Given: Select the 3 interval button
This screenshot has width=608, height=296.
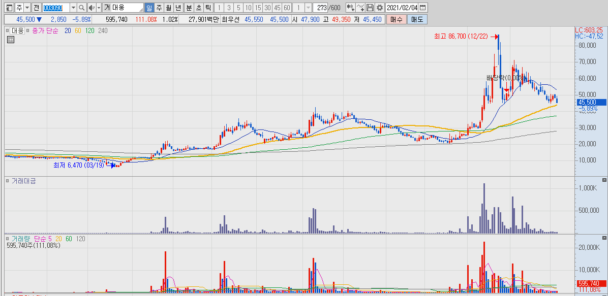Looking at the screenshot, I should [229, 7].
